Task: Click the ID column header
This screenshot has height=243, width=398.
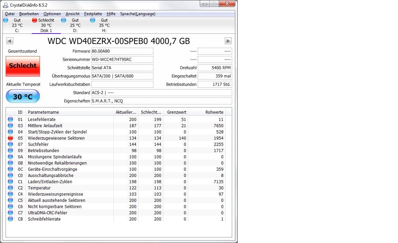Action: tap(20, 112)
